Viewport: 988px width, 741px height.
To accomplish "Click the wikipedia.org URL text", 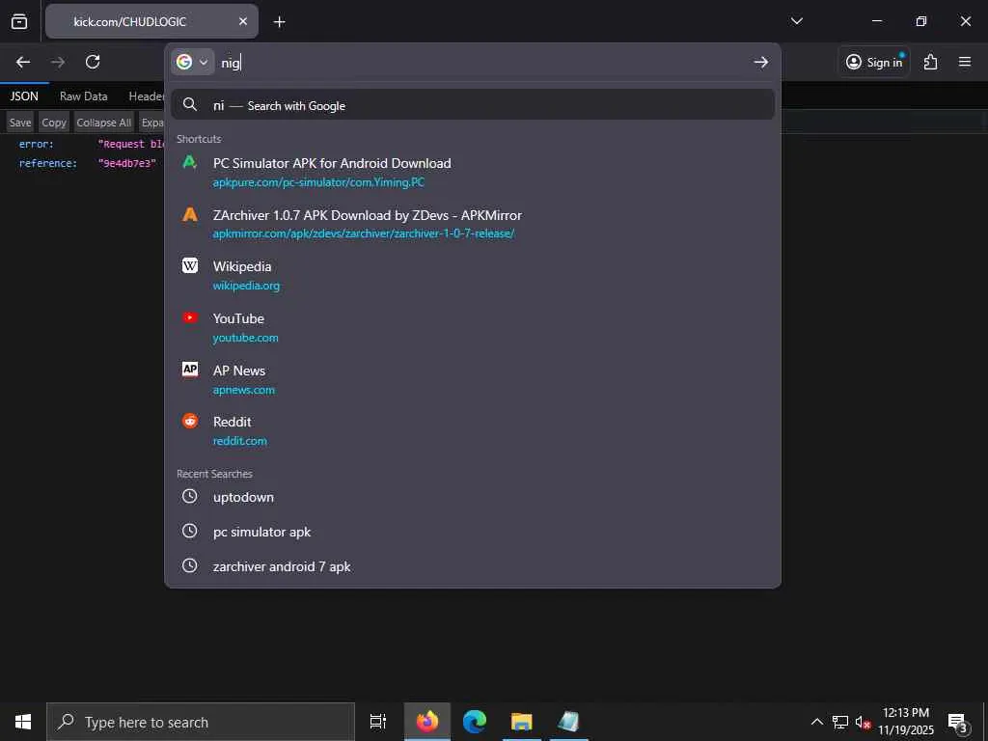I will pos(246,286).
